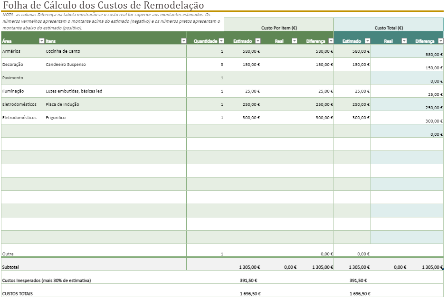Select per-item Diferença '25,00 €' for Iluminação
The height and width of the screenshot is (300, 447).
325,91
